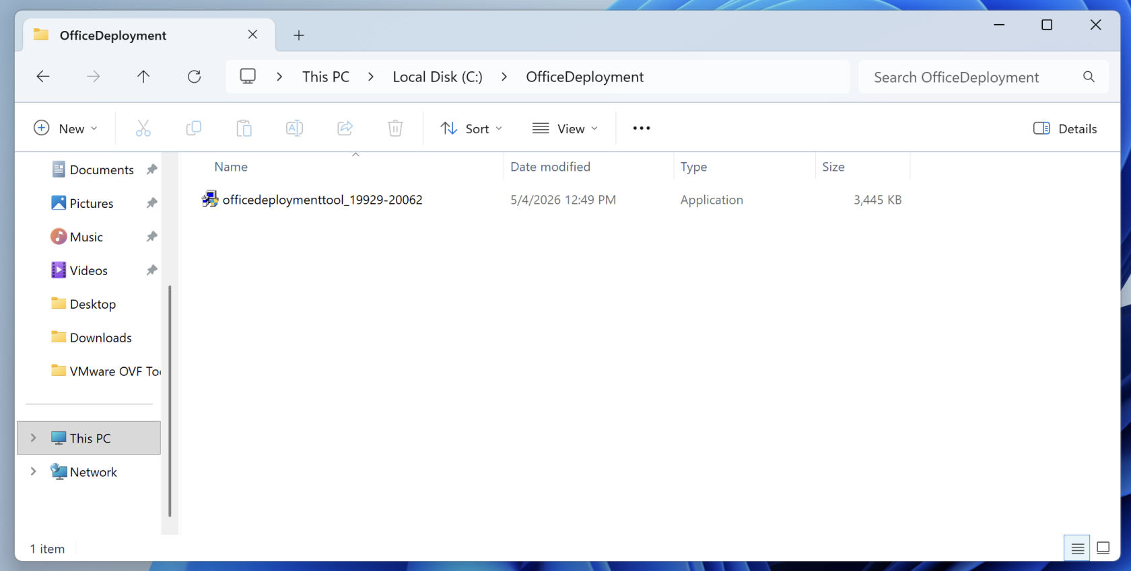Minimize the File Explorer window
This screenshot has height=571, width=1131.
pyautogui.click(x=999, y=25)
